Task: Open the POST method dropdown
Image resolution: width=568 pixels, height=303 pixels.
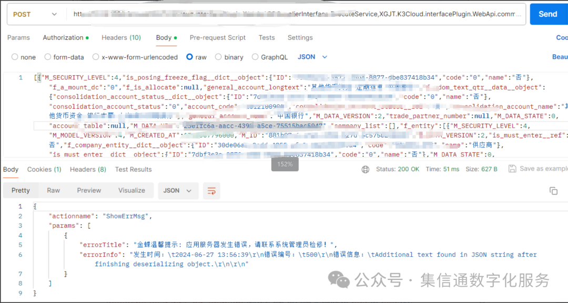Action: [x=35, y=15]
